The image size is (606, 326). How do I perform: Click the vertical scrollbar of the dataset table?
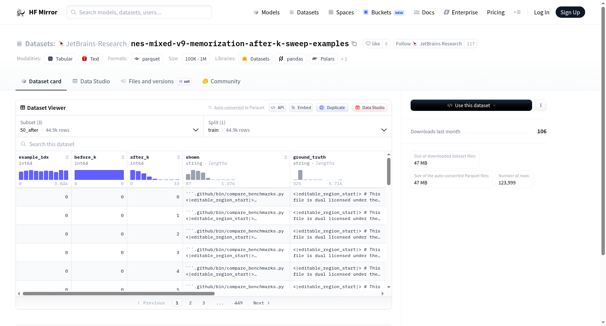[389, 172]
